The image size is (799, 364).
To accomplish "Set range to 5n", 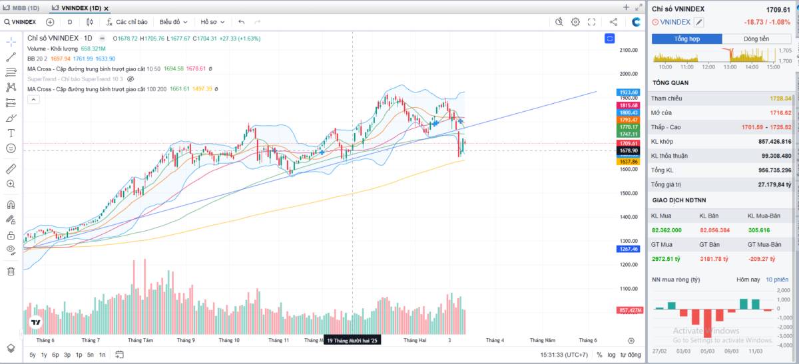I will pos(91,355).
